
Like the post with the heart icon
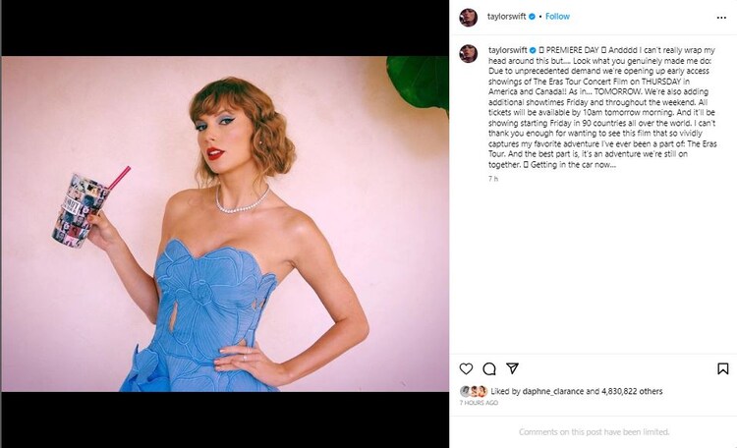(467, 368)
